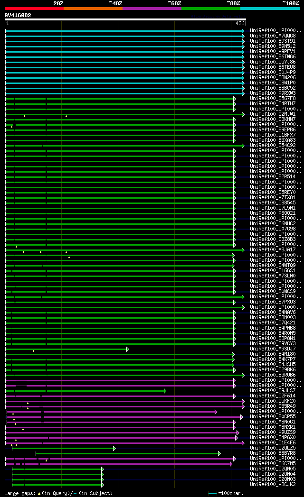
Task: Open hit UniRef100_C1BFX7
Action: tap(273, 135)
